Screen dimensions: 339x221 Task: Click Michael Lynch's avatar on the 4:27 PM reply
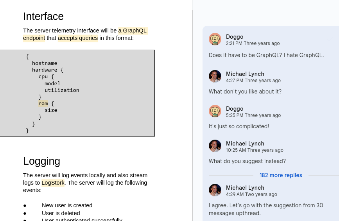(215, 77)
